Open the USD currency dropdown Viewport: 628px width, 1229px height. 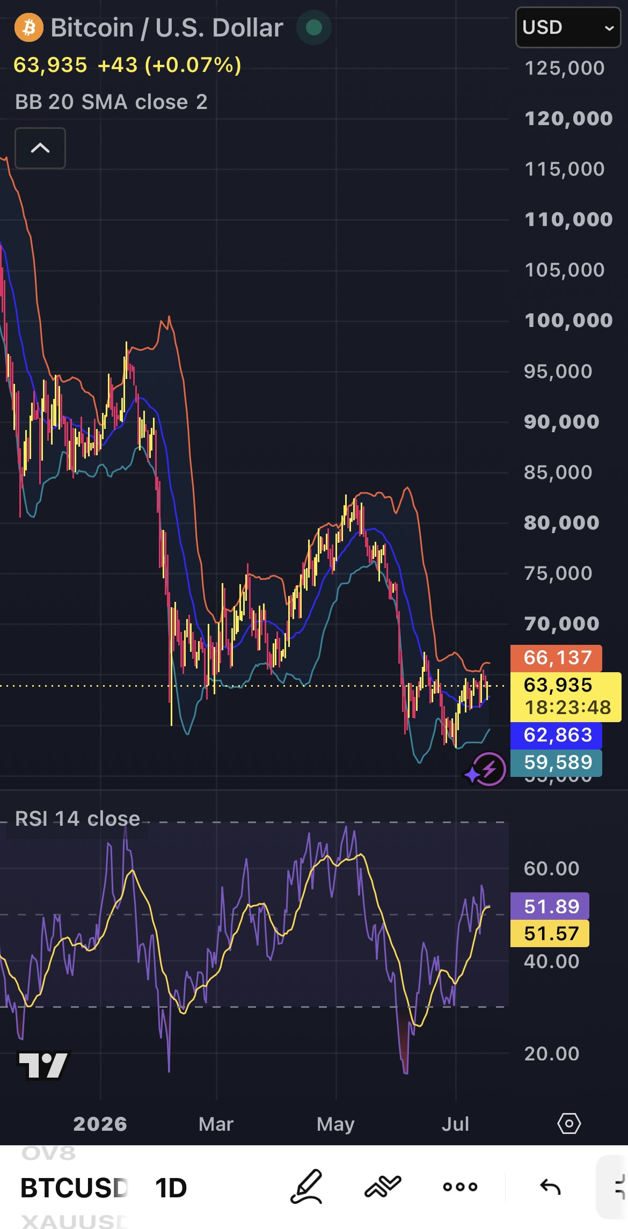568,27
